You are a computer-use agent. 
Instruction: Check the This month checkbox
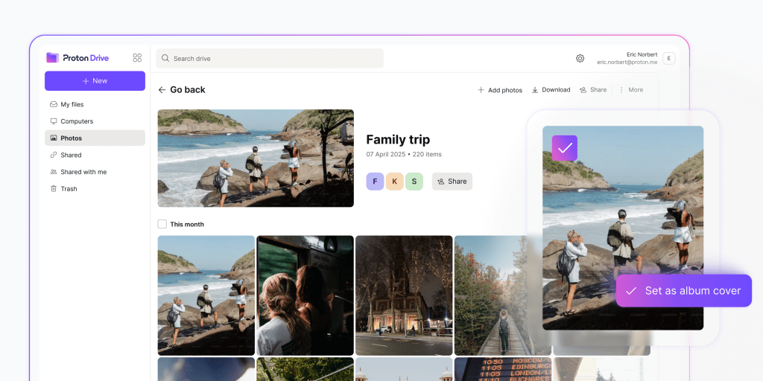162,224
